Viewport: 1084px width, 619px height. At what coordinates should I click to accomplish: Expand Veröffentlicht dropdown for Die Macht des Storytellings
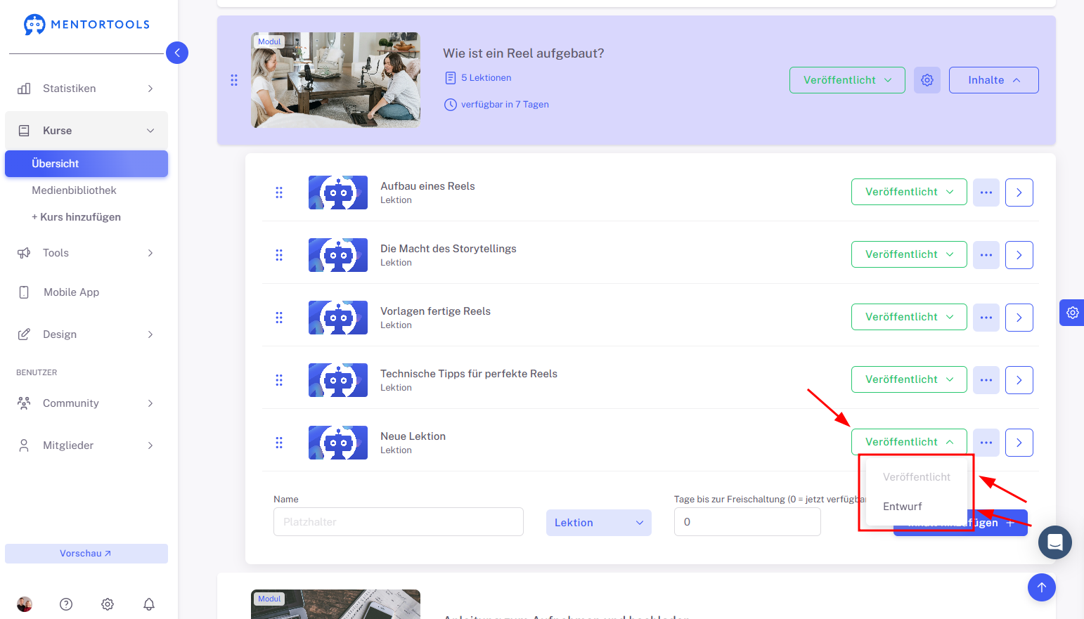(909, 254)
